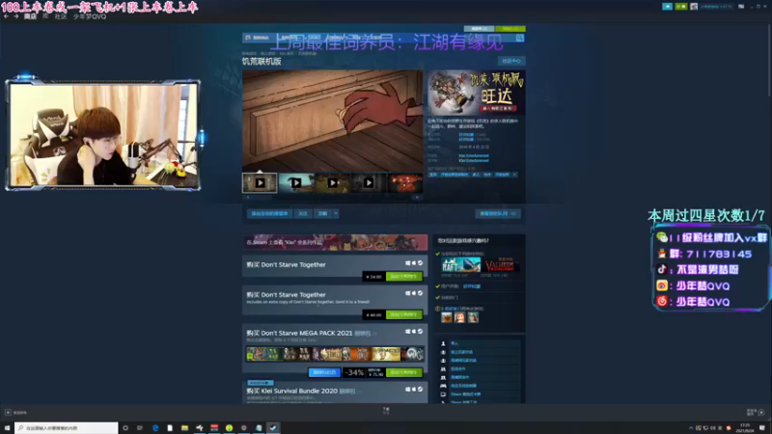Open the Klei franchise banner

(335, 242)
